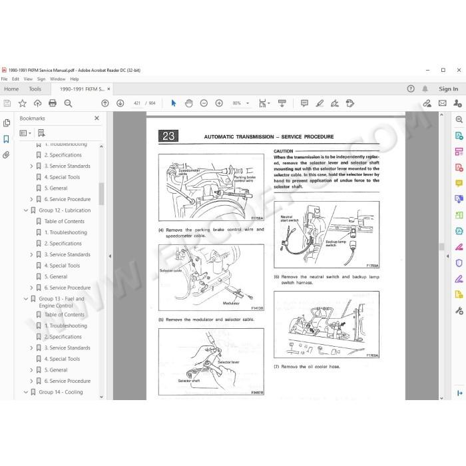The height and width of the screenshot is (466, 466).
Task: Collapse Group 13 - Fuel and Engine Control
Action: [x=26, y=299]
